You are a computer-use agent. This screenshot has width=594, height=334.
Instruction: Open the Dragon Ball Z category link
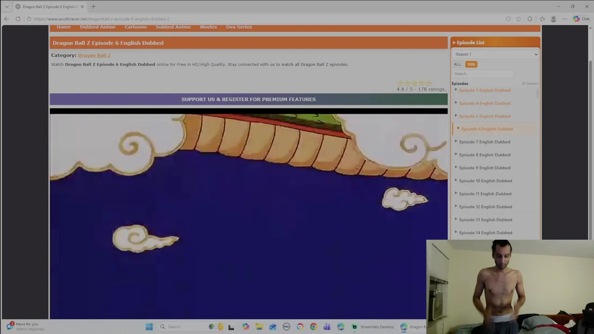click(x=94, y=55)
